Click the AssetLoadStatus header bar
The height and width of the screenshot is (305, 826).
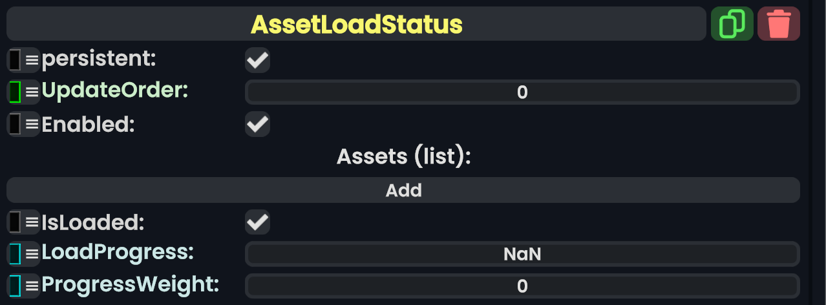coord(356,24)
